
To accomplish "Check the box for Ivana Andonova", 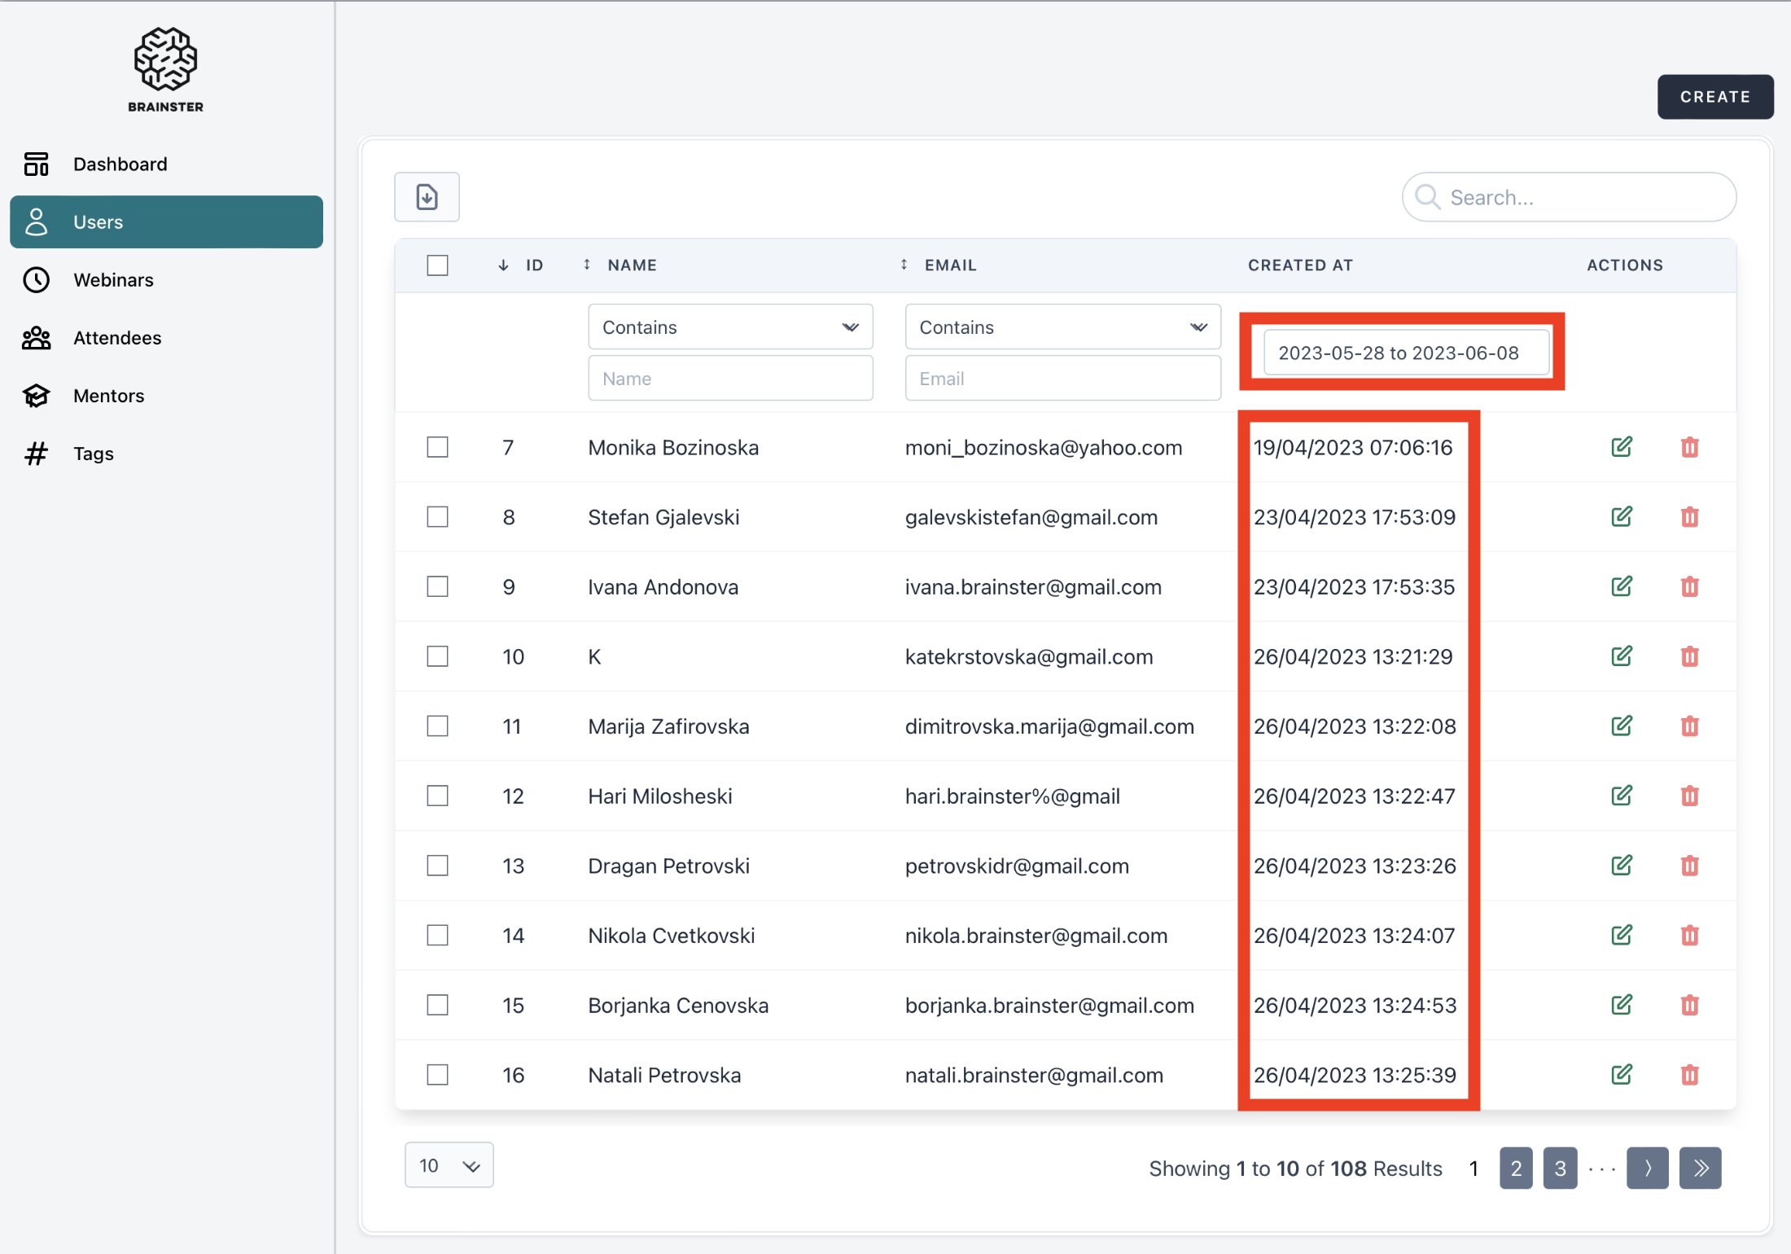I will (x=437, y=587).
